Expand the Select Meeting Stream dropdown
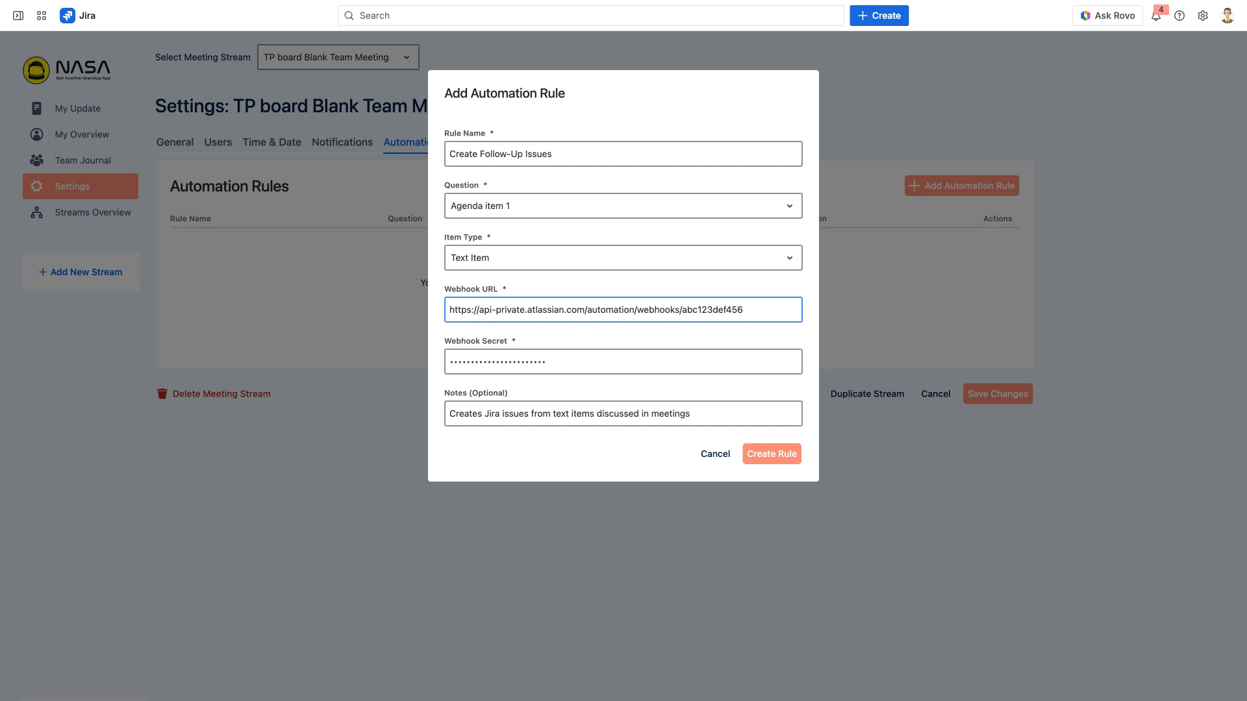The height and width of the screenshot is (701, 1247). [x=338, y=57]
